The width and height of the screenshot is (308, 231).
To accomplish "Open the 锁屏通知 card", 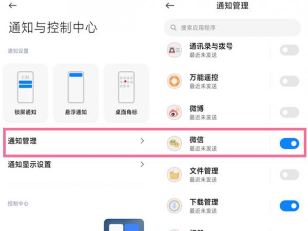I will pyautogui.click(x=25, y=93).
